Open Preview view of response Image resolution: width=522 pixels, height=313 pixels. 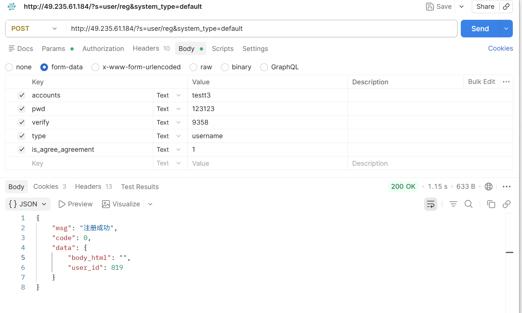(x=76, y=204)
